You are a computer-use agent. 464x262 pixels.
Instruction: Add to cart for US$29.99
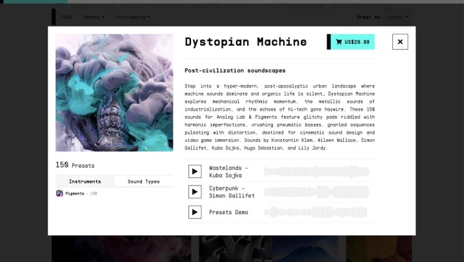[x=351, y=42]
